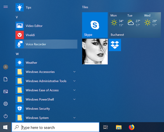Click the Windows System text label

coord(37,118)
